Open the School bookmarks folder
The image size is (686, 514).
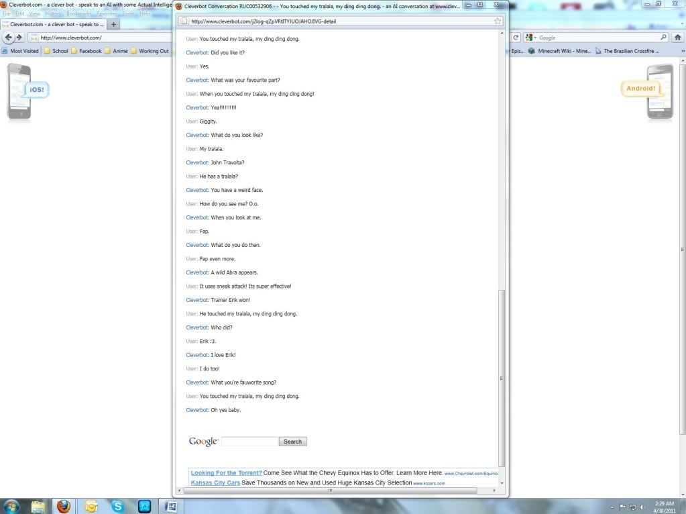pos(56,51)
